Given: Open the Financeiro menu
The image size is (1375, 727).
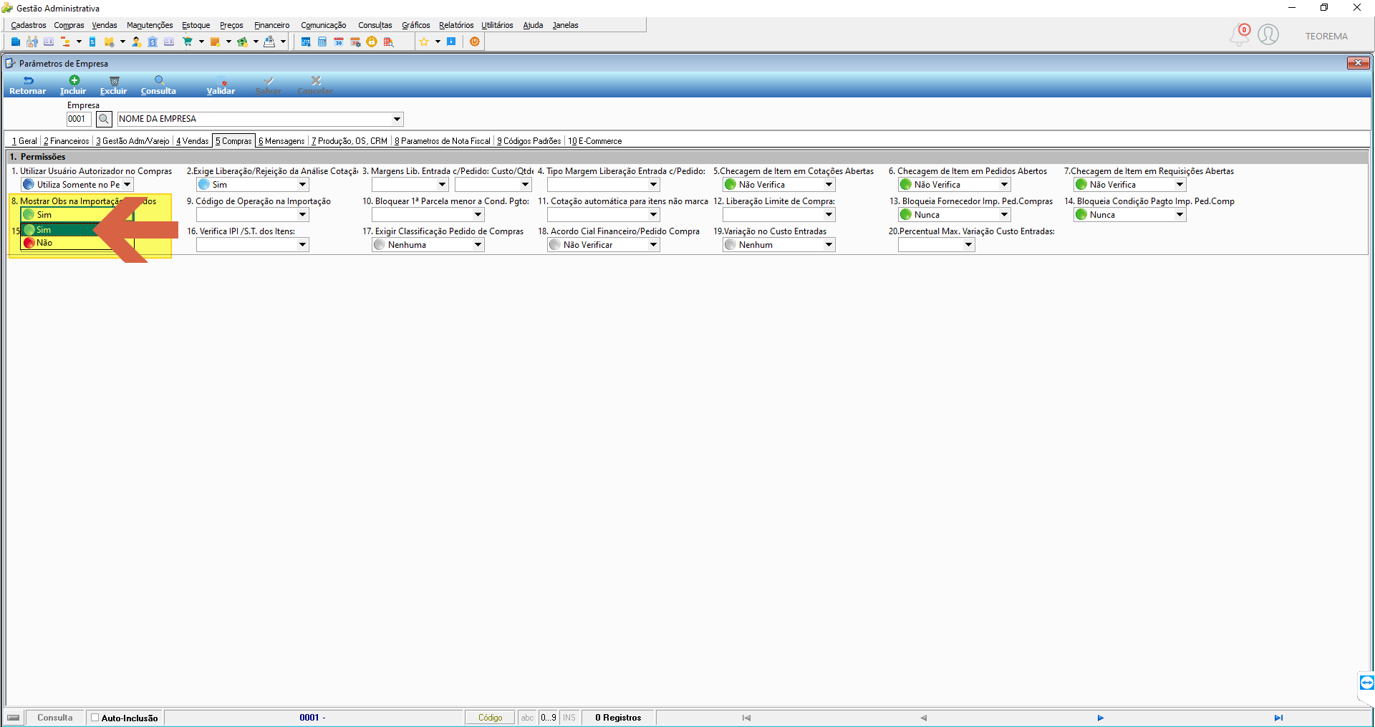Looking at the screenshot, I should point(272,25).
